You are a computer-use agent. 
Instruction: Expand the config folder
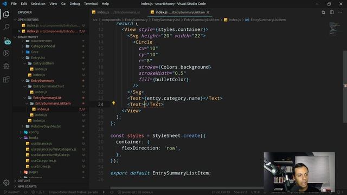click(x=51, y=132)
